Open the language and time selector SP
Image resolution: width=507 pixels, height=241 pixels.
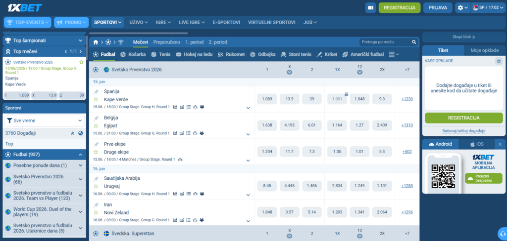pyautogui.click(x=488, y=8)
